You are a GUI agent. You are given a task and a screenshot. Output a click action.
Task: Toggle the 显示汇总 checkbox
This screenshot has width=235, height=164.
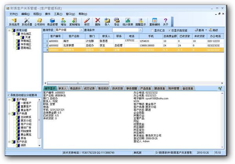point(152,31)
